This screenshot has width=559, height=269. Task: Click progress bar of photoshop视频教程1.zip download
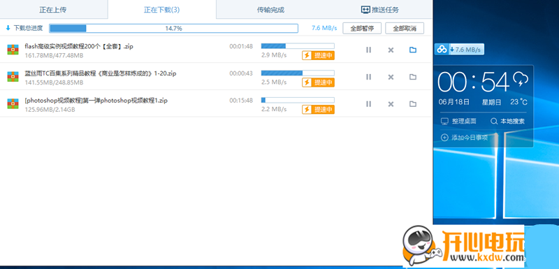(x=298, y=100)
